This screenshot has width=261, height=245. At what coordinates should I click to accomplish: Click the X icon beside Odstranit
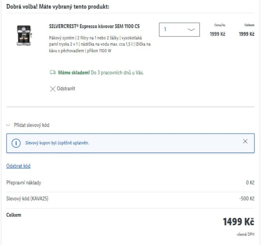pos(53,89)
